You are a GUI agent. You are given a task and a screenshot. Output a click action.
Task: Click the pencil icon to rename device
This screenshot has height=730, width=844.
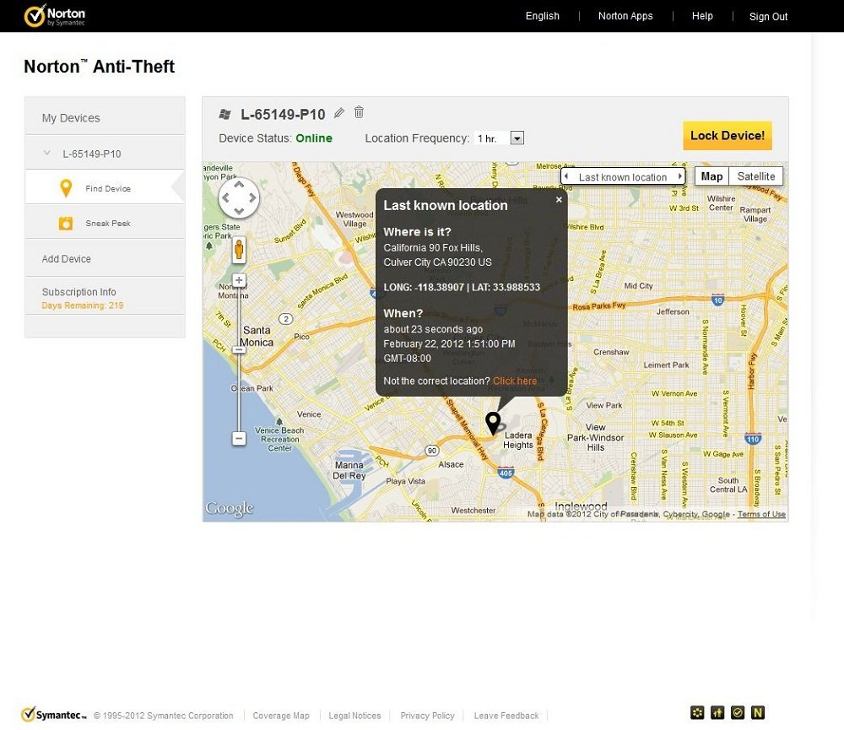click(x=339, y=113)
